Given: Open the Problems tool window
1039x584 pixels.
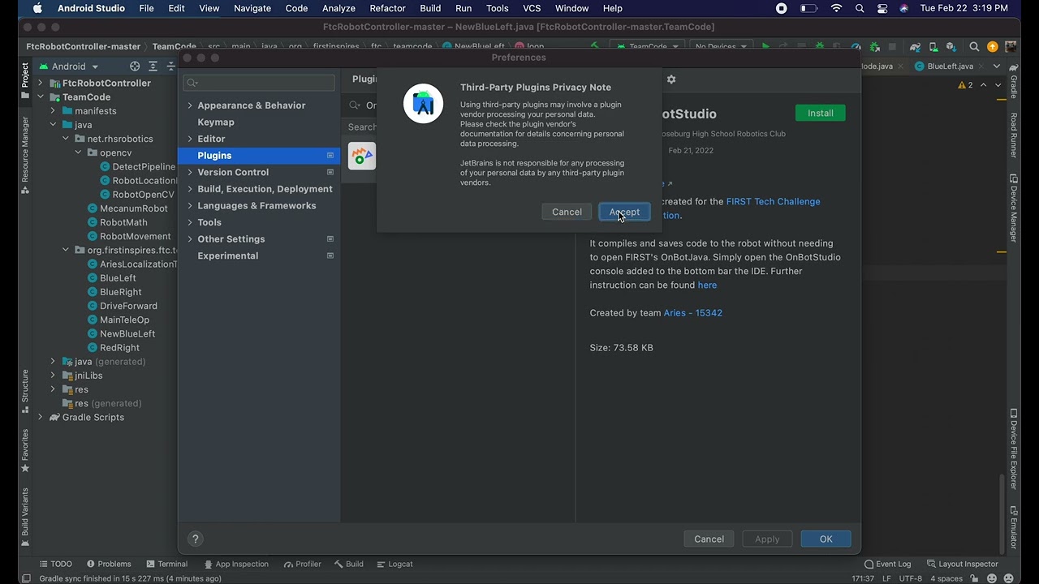Looking at the screenshot, I should pyautogui.click(x=109, y=564).
